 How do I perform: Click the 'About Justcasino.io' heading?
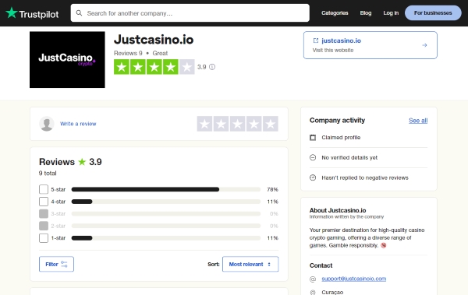[x=338, y=210]
